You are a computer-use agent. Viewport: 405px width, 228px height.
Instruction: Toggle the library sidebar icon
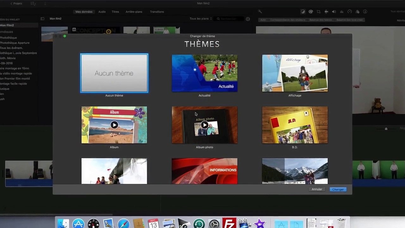(42, 19)
